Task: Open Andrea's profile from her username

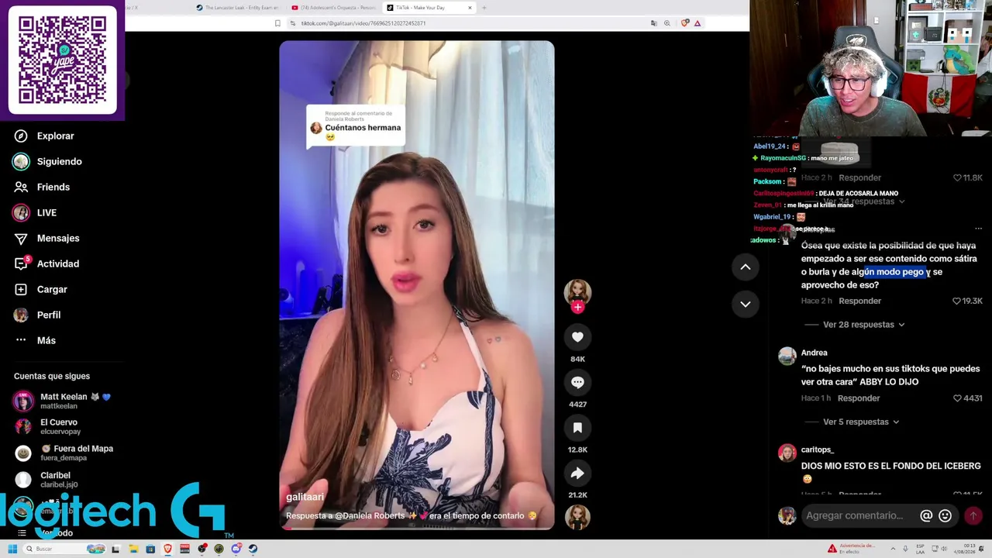Action: coord(814,353)
